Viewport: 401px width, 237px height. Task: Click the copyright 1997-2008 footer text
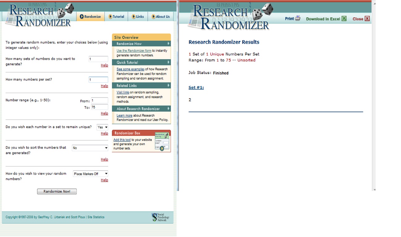click(45, 217)
